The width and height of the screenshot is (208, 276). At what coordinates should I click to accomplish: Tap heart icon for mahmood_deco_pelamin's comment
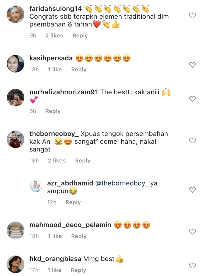click(192, 232)
